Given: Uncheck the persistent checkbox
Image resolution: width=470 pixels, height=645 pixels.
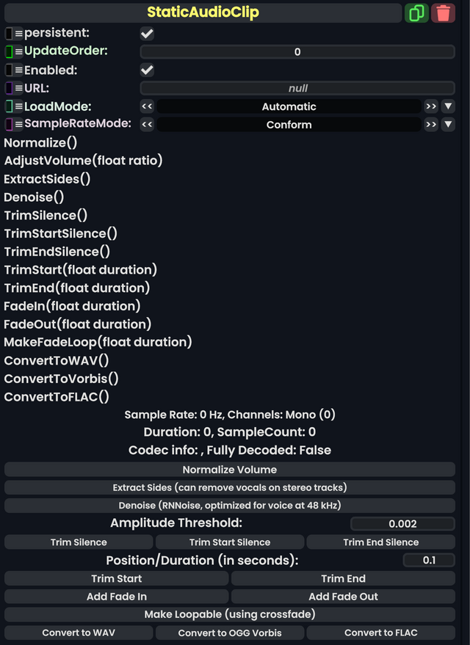Looking at the screenshot, I should coord(145,33).
